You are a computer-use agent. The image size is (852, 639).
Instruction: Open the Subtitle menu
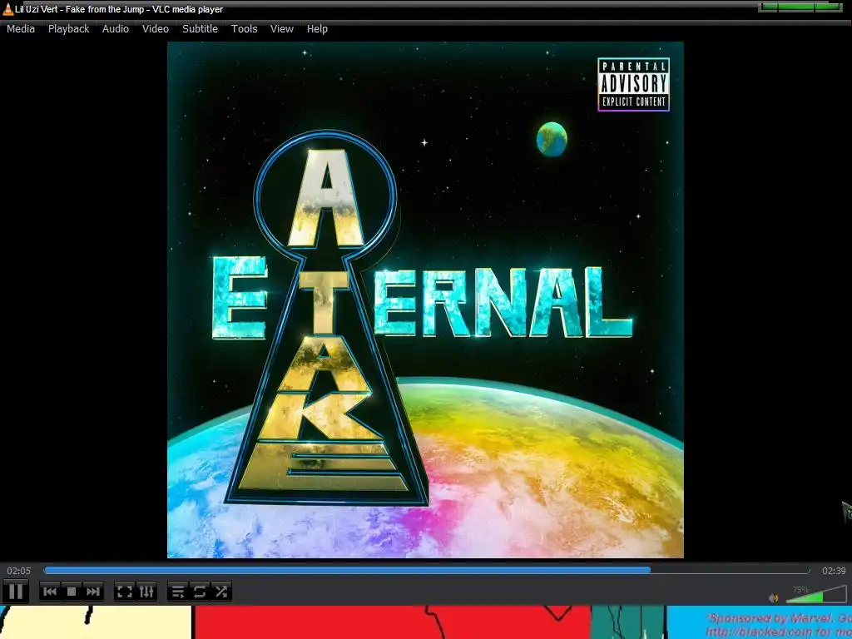point(200,29)
